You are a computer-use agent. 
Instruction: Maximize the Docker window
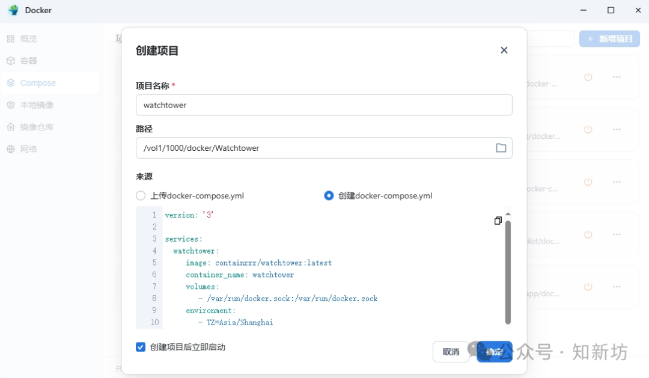click(611, 10)
